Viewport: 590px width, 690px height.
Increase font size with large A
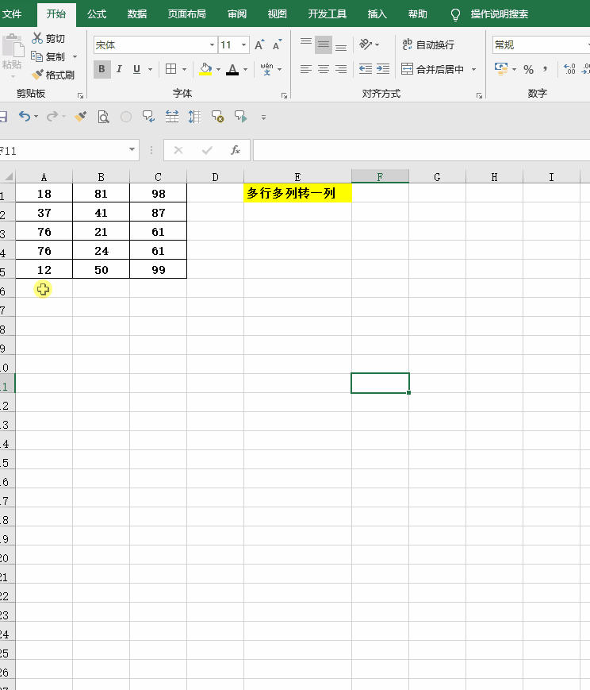(x=259, y=45)
